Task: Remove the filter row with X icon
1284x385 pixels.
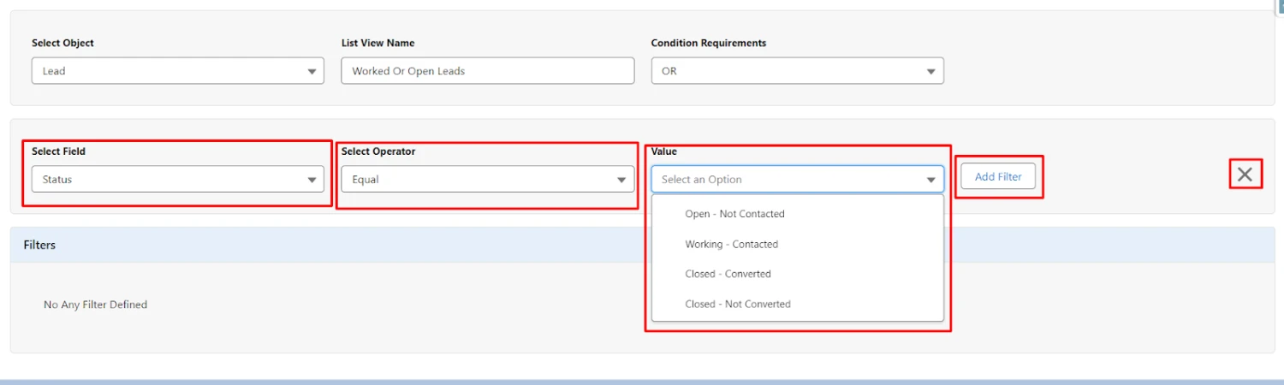Action: 1245,175
